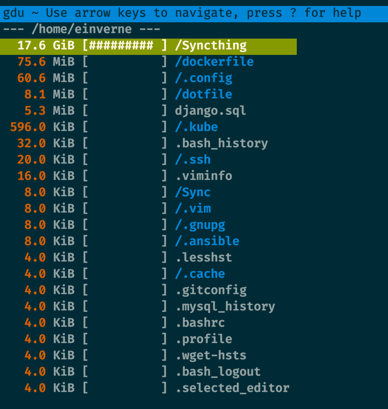The image size is (388, 409).
Task: Select the .bash_history file entry
Action: 221,144
